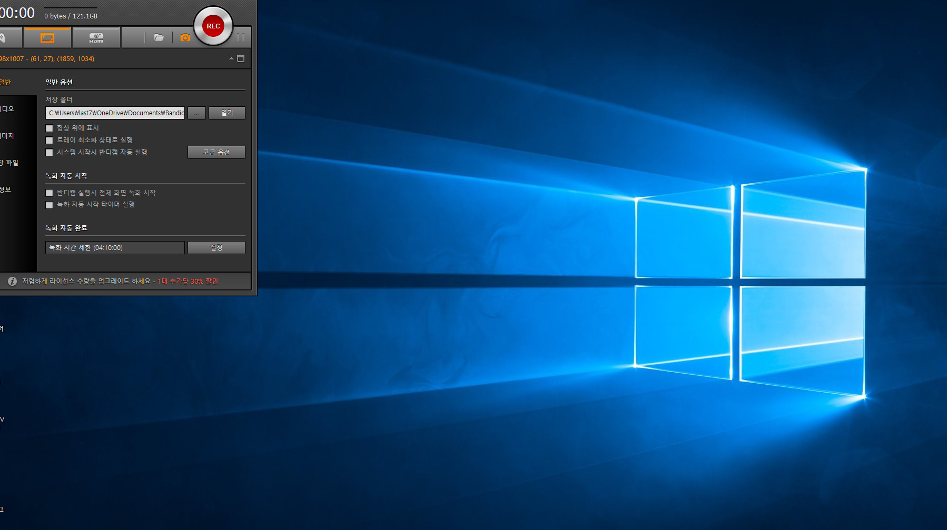The width and height of the screenshot is (947, 530).
Task: Capture a screenshot with camera icon
Action: (x=185, y=37)
